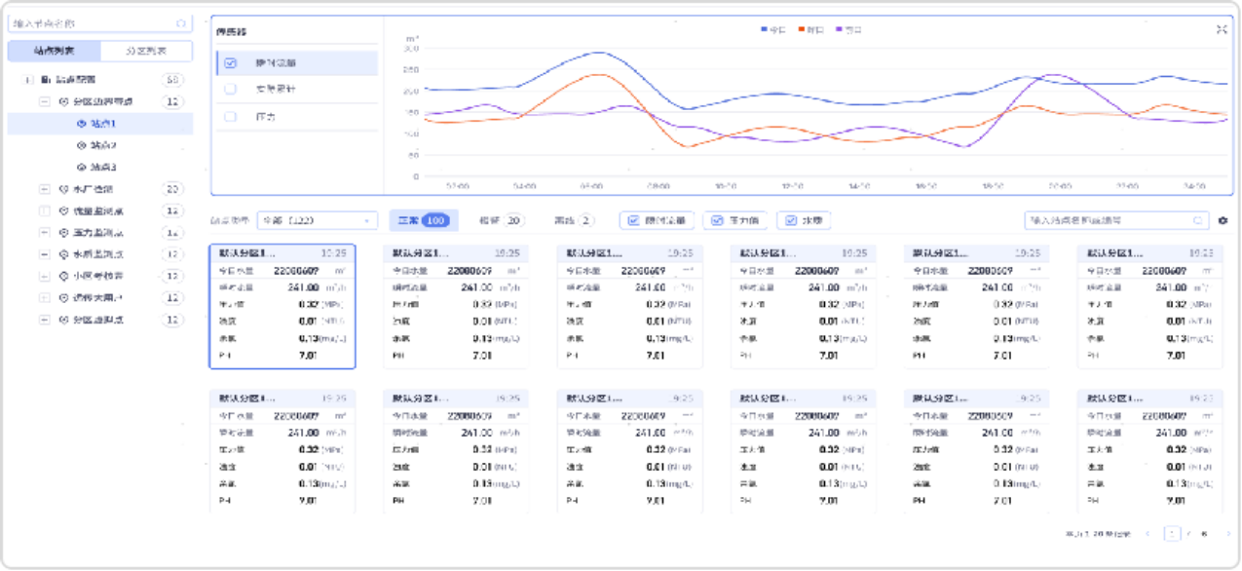Select the 离线 2 status tab
This screenshot has height=571, width=1242.
574,221
